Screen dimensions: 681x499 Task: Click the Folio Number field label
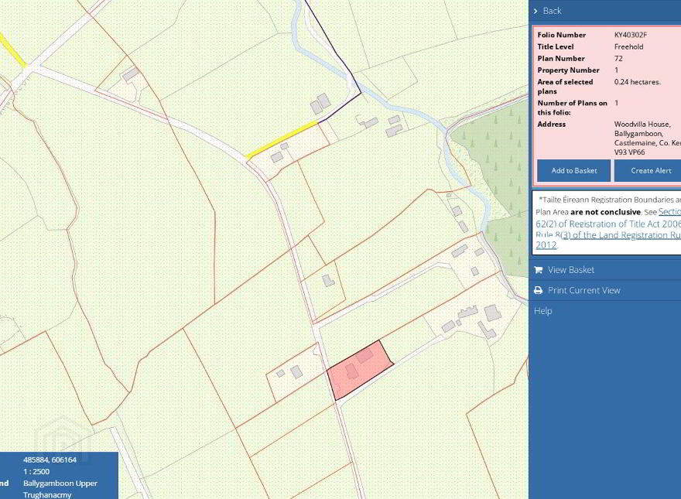click(x=562, y=35)
